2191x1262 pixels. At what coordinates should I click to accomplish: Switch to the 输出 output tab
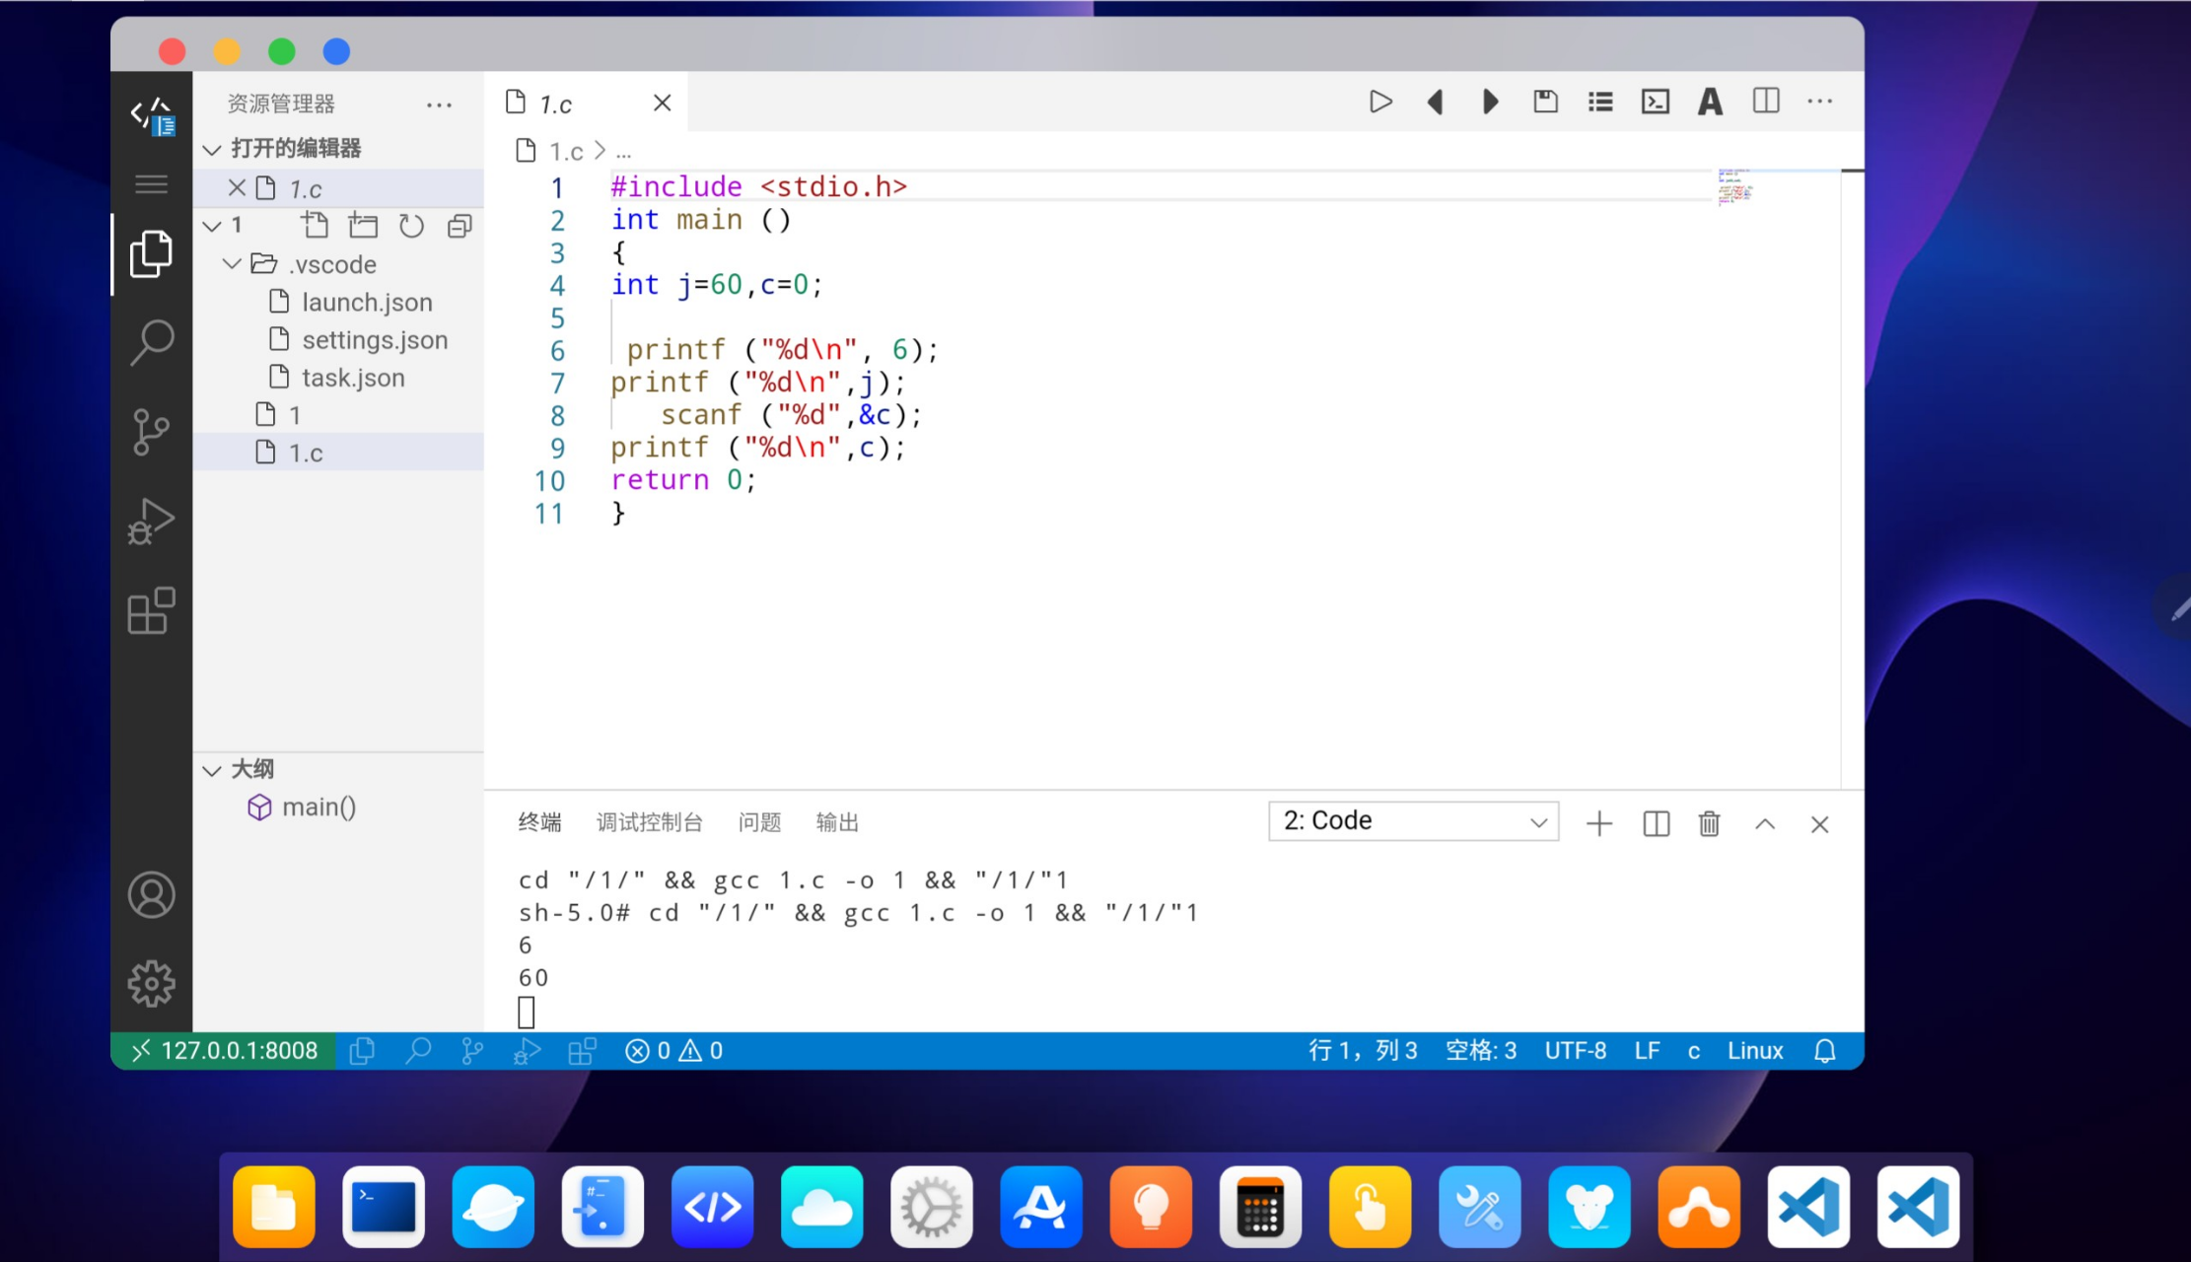point(837,822)
